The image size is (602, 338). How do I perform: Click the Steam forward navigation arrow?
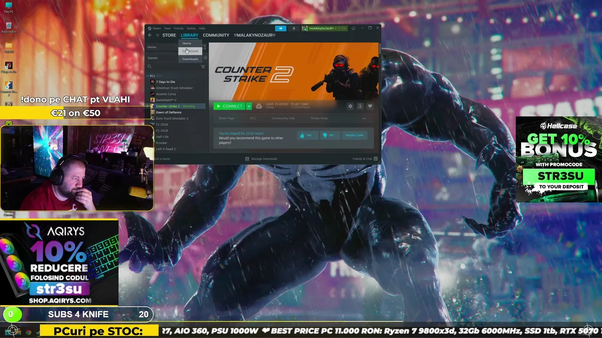pyautogui.click(x=157, y=35)
